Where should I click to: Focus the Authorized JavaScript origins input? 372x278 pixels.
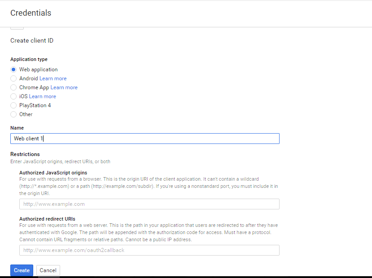point(149,204)
